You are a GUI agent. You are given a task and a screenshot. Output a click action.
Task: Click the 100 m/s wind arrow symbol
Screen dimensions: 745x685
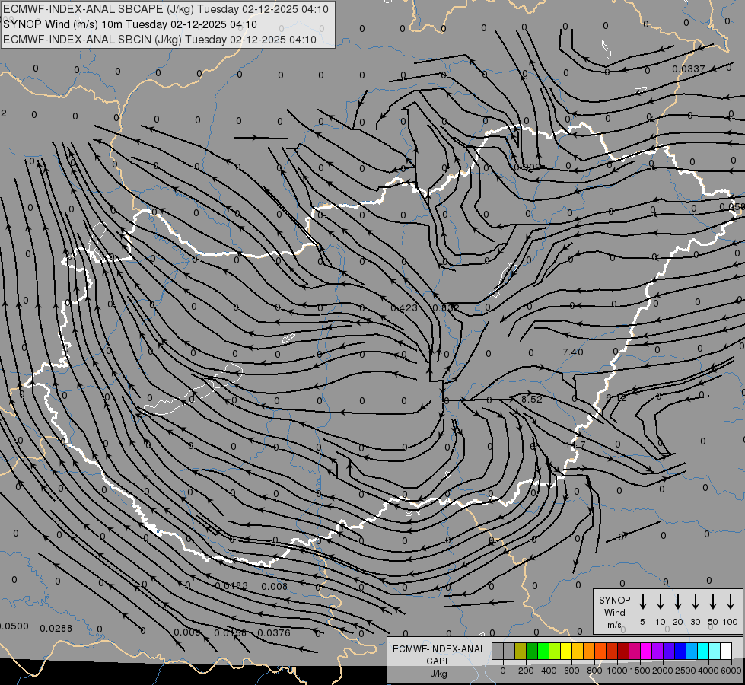coord(731,601)
